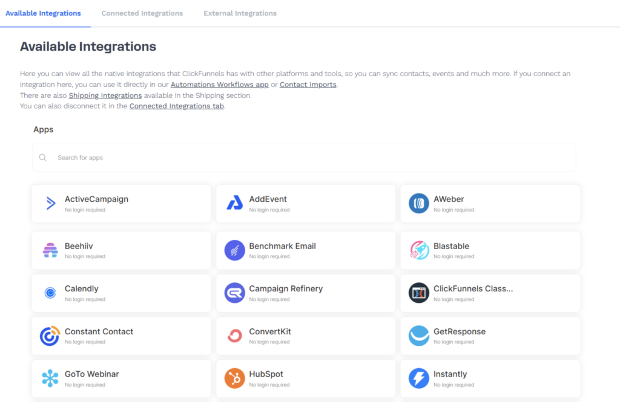
Task: Select the AWeber app name
Action: (x=449, y=199)
